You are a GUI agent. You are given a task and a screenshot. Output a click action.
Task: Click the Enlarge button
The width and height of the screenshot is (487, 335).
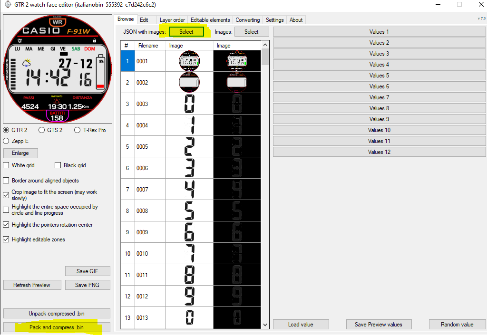coord(20,153)
